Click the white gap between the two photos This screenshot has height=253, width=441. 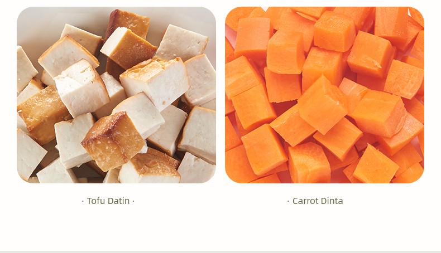[220, 95]
